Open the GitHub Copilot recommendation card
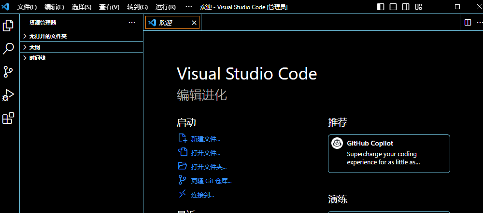483x213 pixels. [x=389, y=154]
